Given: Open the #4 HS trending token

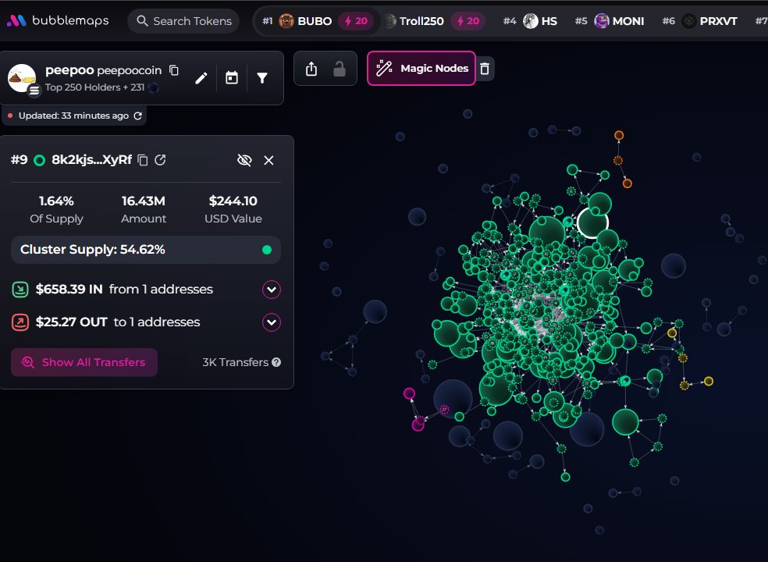Looking at the screenshot, I should (531, 21).
